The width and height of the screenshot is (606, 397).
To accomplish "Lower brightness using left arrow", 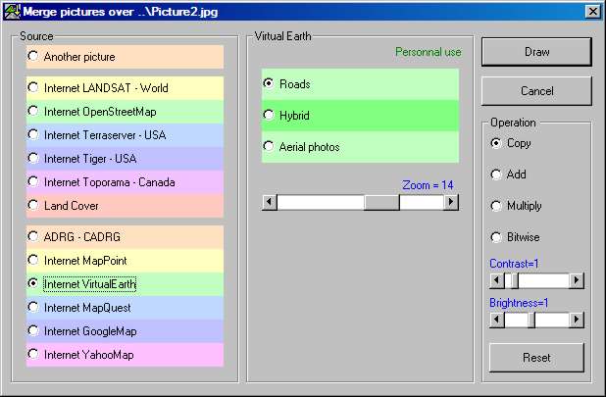I will pyautogui.click(x=497, y=320).
